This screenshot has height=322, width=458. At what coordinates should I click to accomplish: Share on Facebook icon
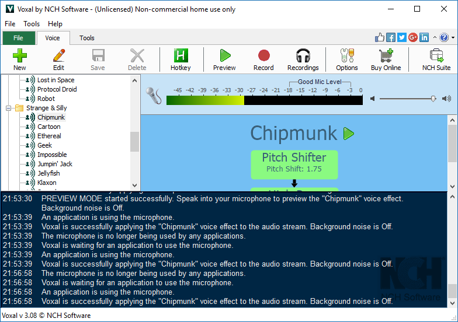point(390,37)
